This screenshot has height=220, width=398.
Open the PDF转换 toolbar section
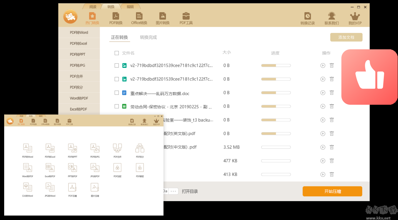(116, 17)
